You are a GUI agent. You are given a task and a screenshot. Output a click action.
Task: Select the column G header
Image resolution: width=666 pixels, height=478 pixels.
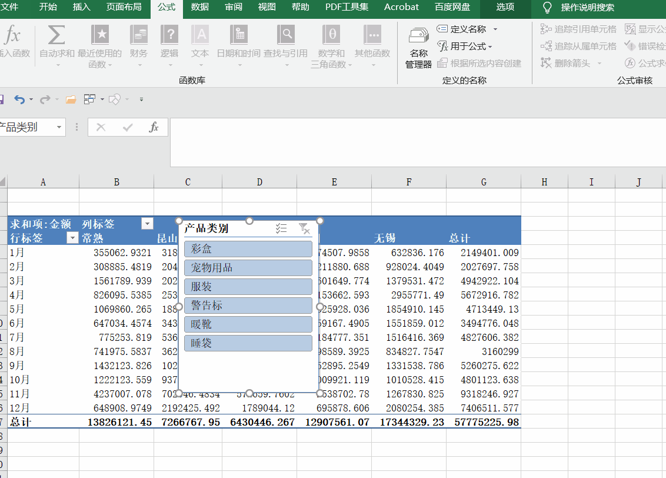(484, 182)
